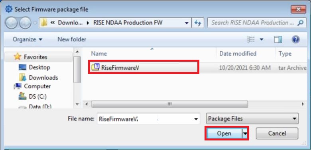Expand the address bar path dropdown
This screenshot has height=150, width=311.
pos(187,23)
